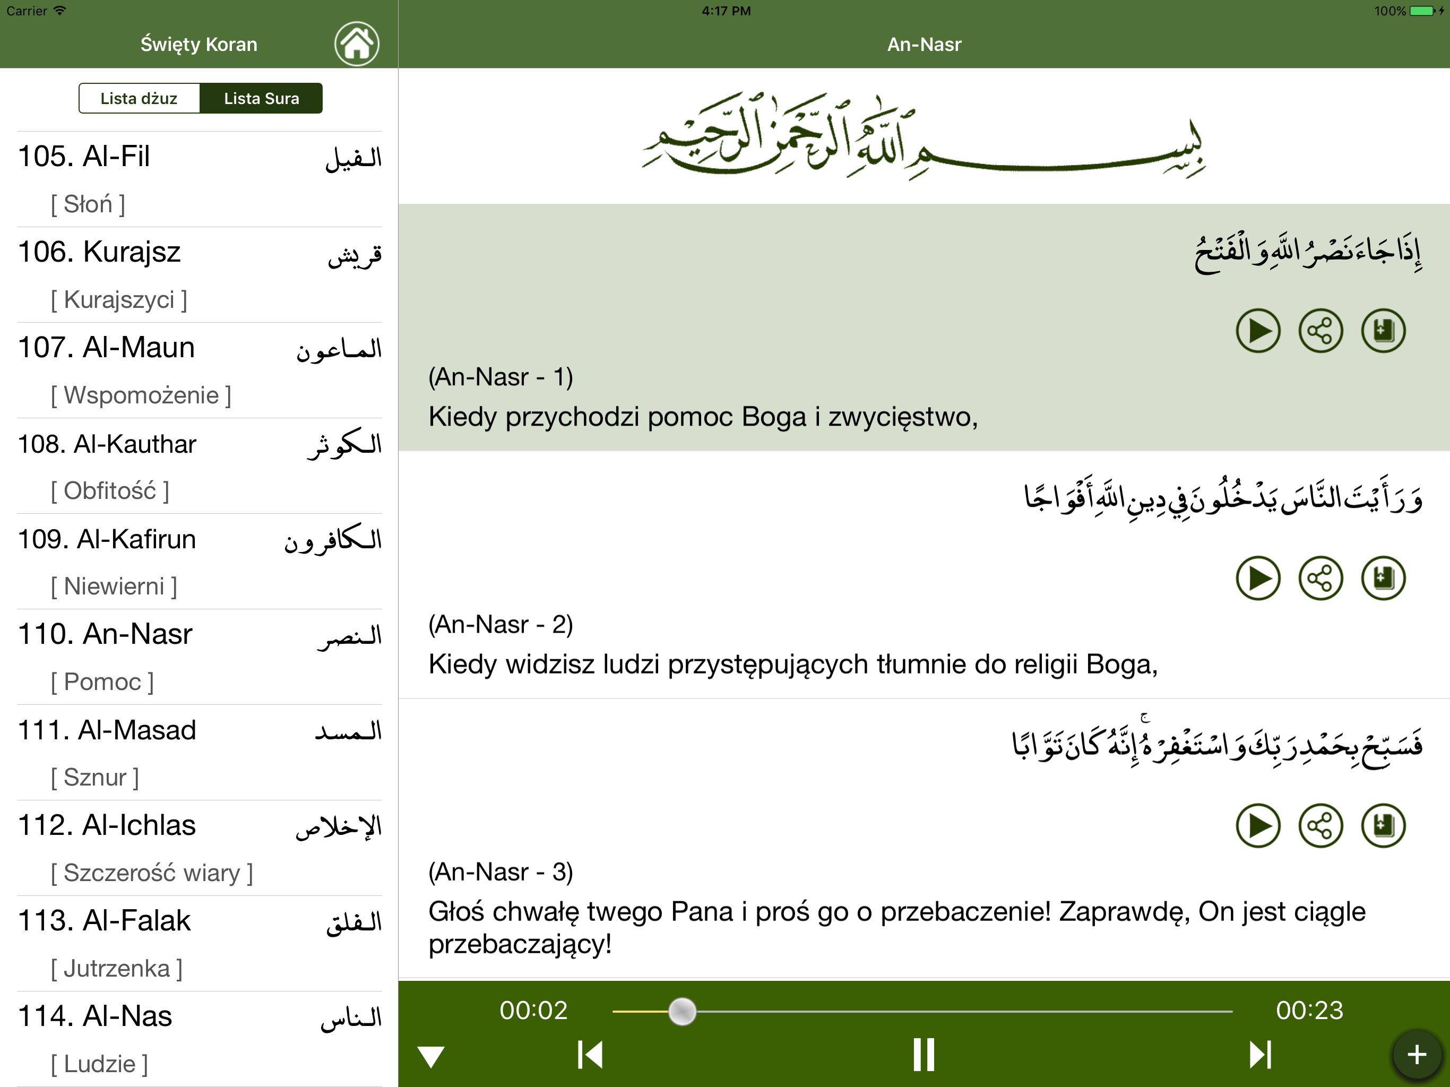Viewport: 1450px width, 1087px height.
Task: Skip to next track
Action: [1259, 1054]
